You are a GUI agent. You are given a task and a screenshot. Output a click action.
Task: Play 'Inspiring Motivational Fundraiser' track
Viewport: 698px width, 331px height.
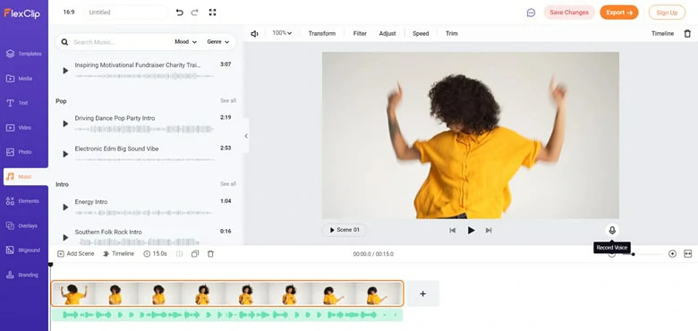tap(65, 71)
